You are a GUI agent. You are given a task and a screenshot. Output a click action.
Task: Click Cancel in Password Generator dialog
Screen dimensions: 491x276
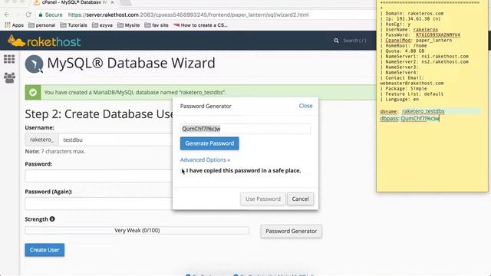300,199
